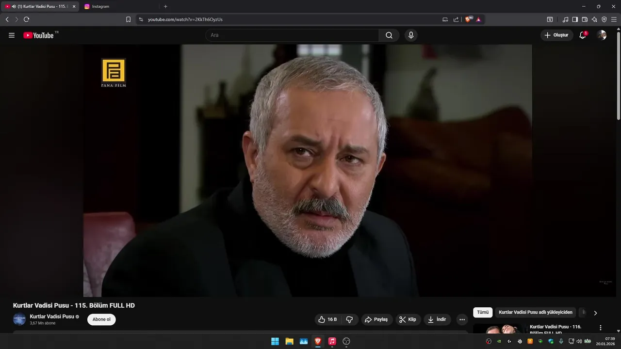
Task: Open the 116. Bölüm recommended video title
Action: coord(556,330)
